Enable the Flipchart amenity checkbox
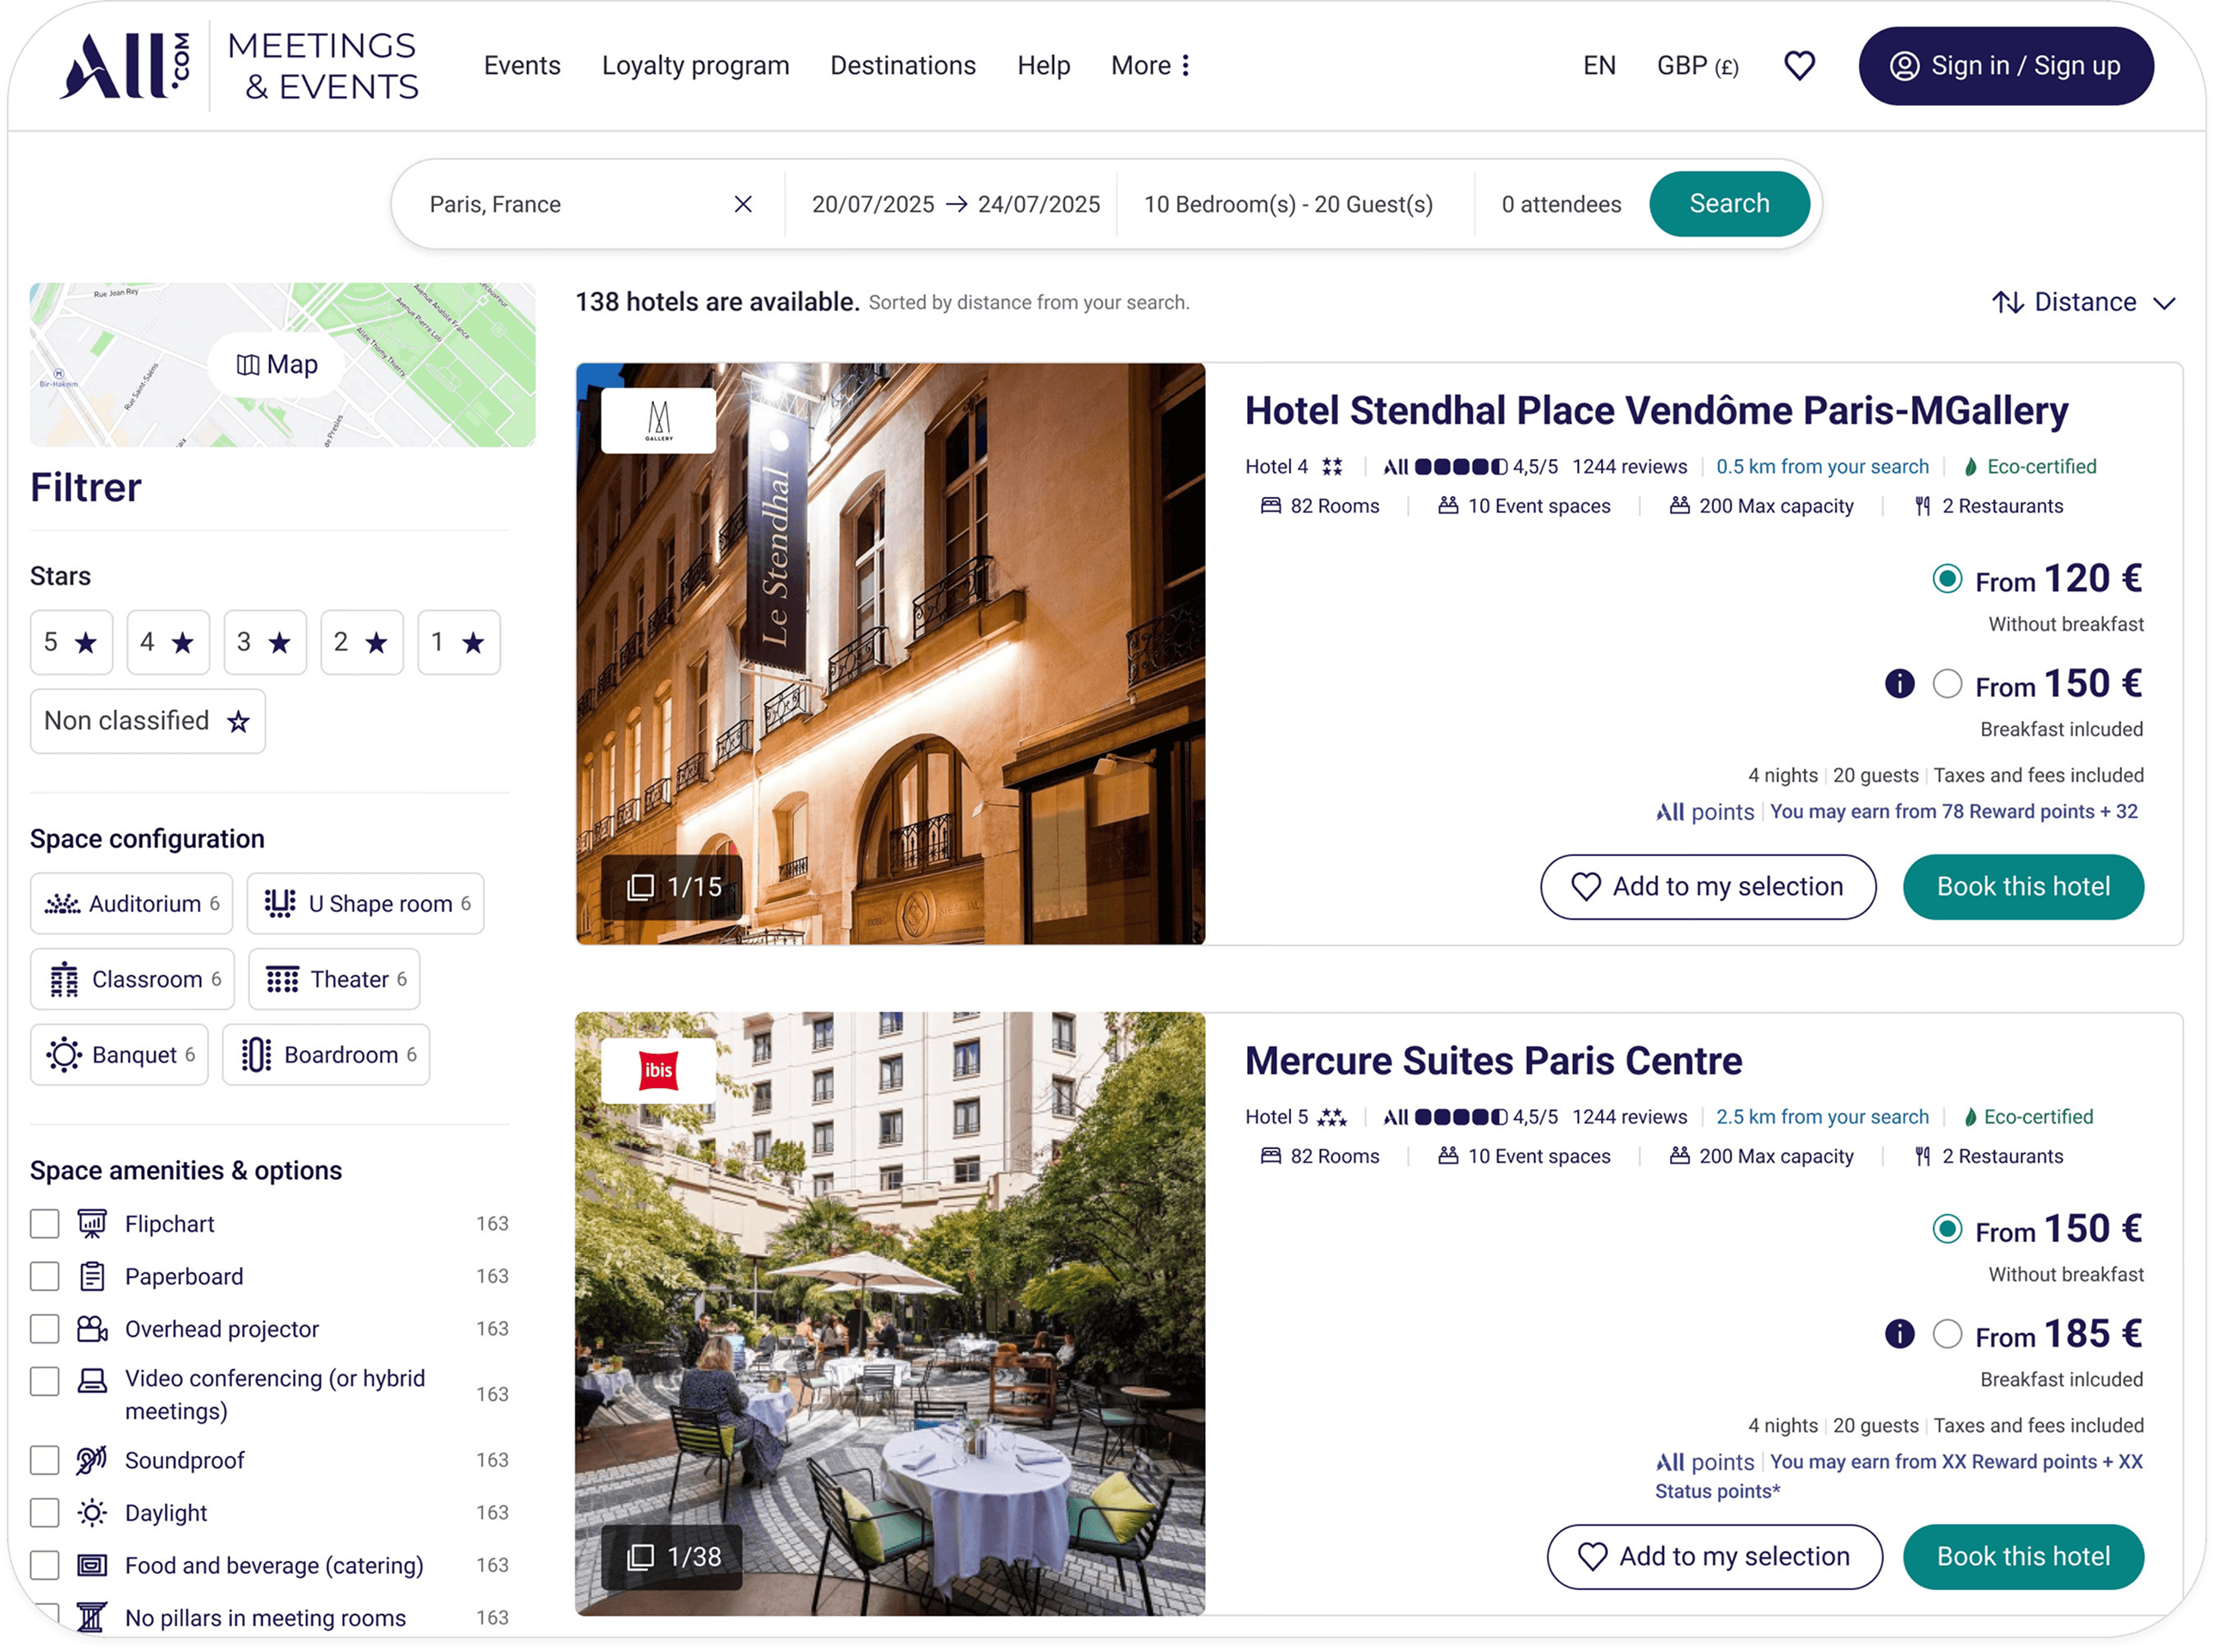The width and height of the screenshot is (2214, 1652). pos(44,1223)
